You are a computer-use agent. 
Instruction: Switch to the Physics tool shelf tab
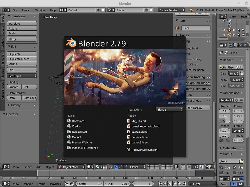(x=3, y=74)
